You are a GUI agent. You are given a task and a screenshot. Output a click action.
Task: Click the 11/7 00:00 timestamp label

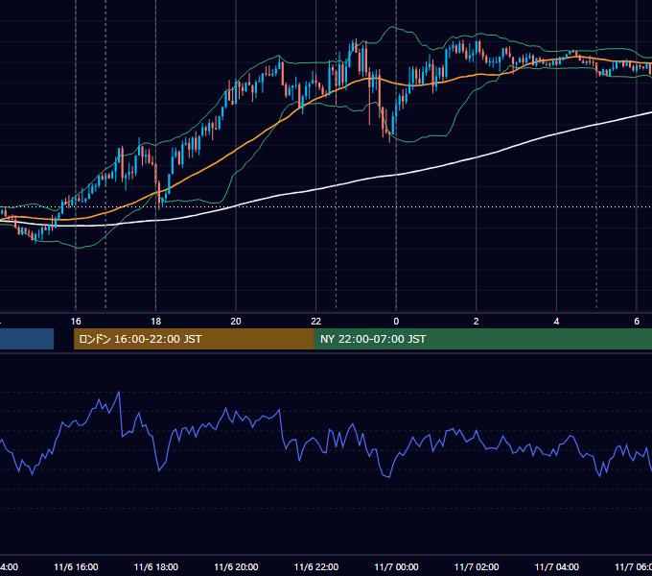(396, 566)
